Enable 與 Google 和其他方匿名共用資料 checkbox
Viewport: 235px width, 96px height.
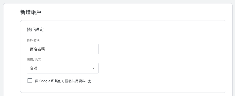(30, 81)
